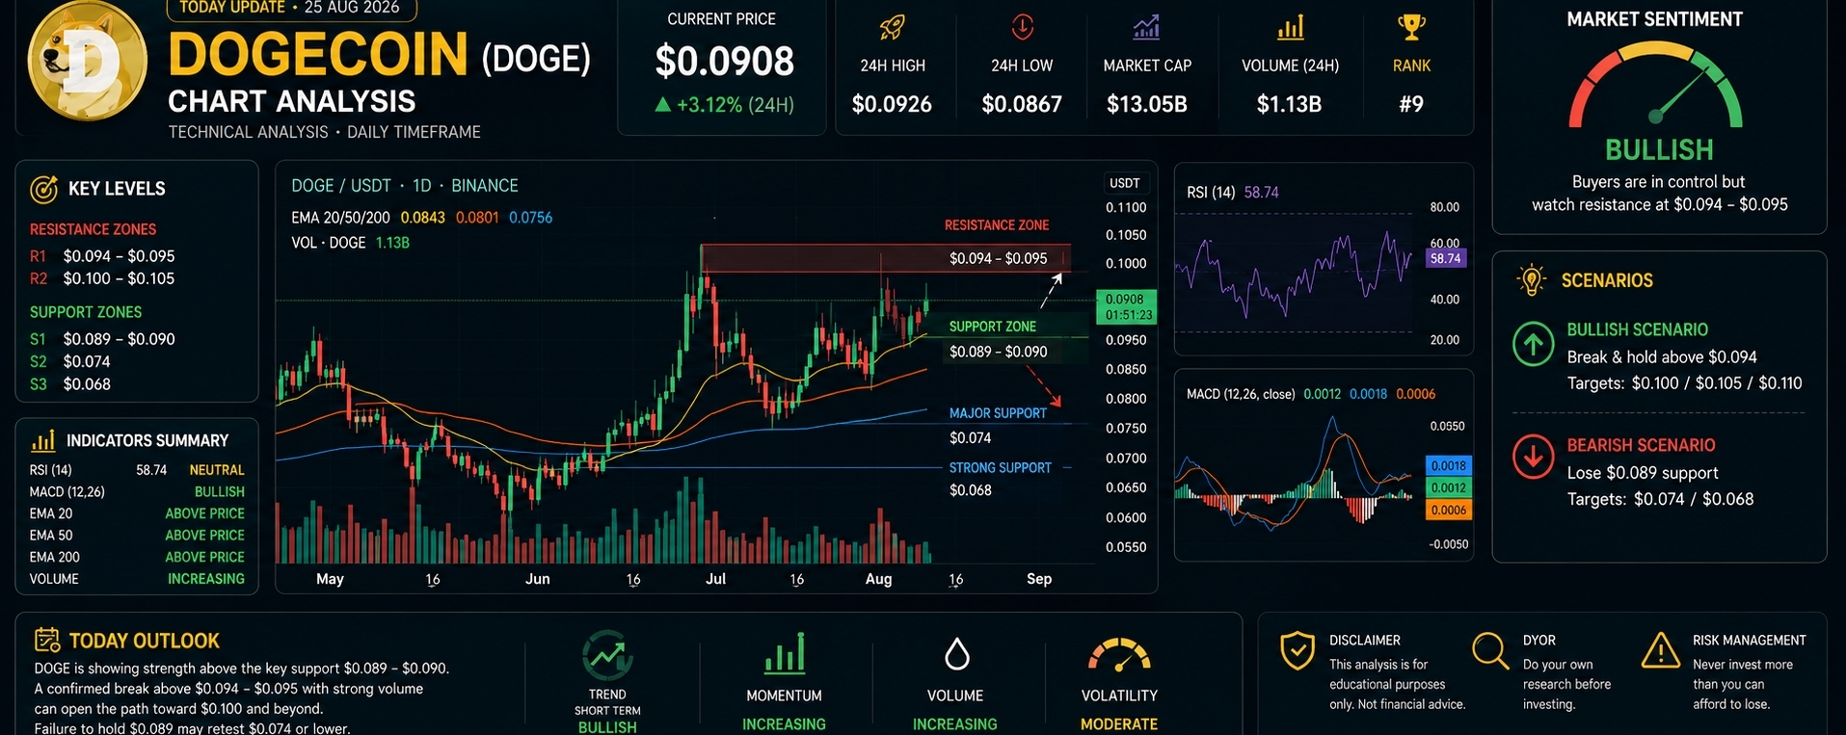Click the large current price $0.0908
Image resolution: width=1846 pixels, height=735 pixels.
coord(725,61)
